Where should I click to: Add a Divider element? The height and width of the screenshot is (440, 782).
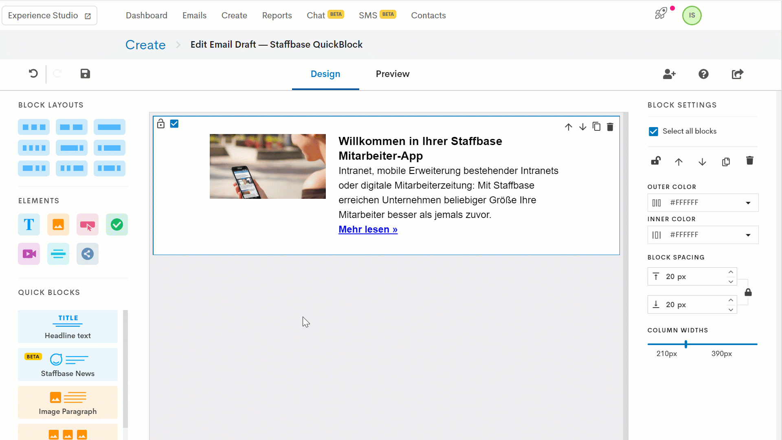click(x=58, y=254)
